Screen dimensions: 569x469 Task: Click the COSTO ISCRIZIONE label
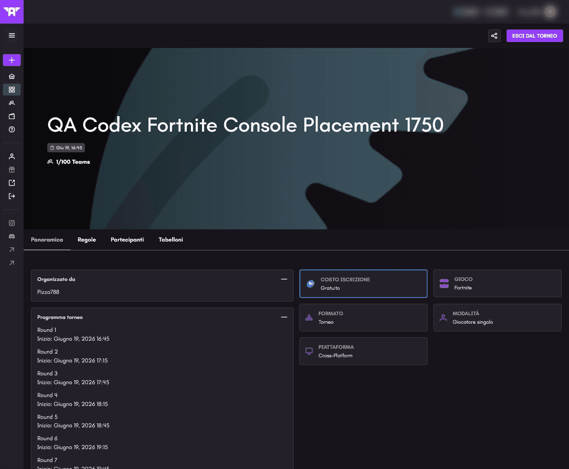[345, 279]
